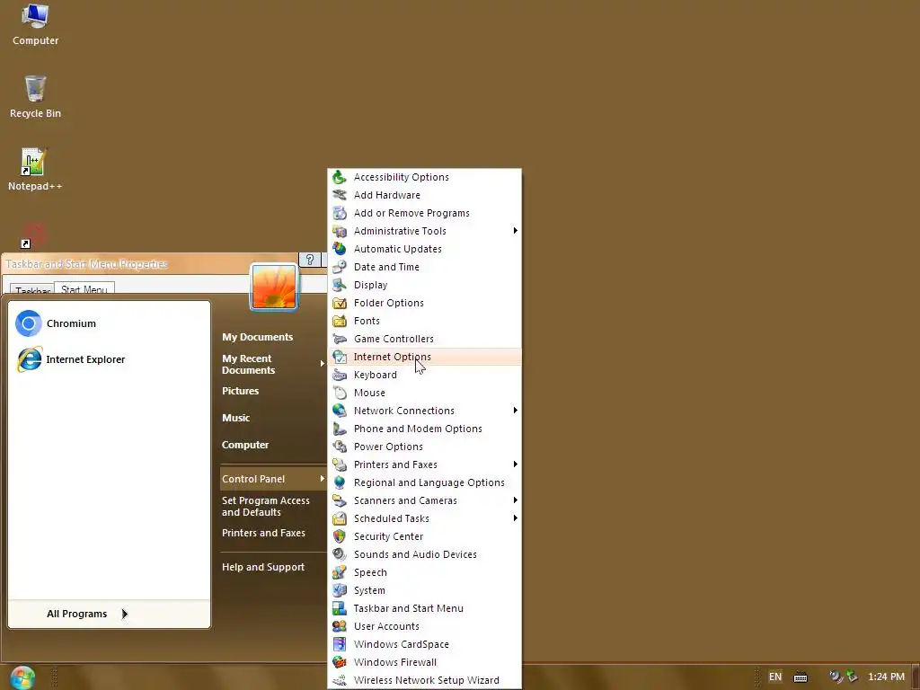
Task: Click the System icon
Action: click(x=339, y=590)
